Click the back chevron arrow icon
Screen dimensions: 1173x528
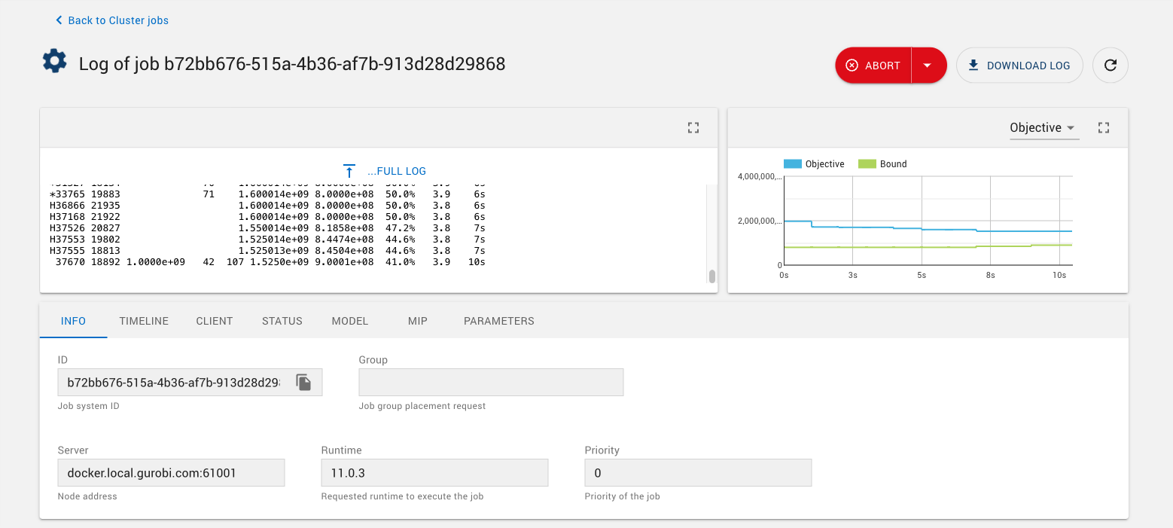click(x=59, y=20)
